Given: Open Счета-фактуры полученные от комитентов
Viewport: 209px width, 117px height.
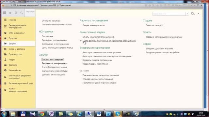Looking at the screenshot, I should click(x=109, y=41).
